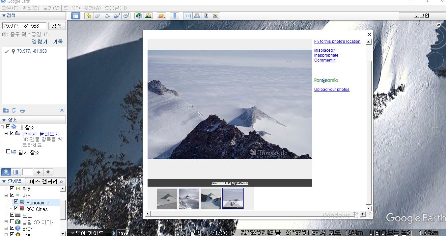The image size is (446, 236).
Task: Open the 도구(T) menu
Action: (x=71, y=8)
